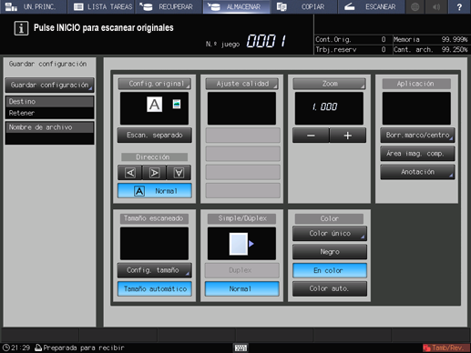Click the zoom value 1.000 display
This screenshot has height=353, width=471.
click(x=329, y=108)
